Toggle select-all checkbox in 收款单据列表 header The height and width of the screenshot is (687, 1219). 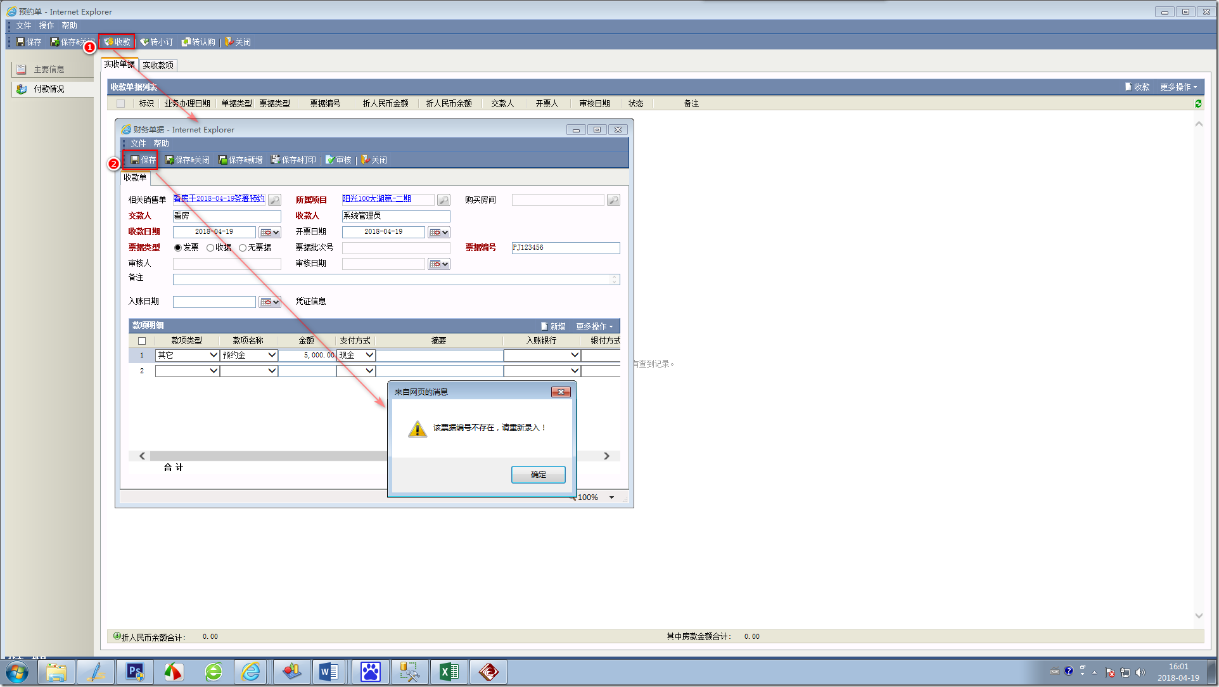coord(120,103)
